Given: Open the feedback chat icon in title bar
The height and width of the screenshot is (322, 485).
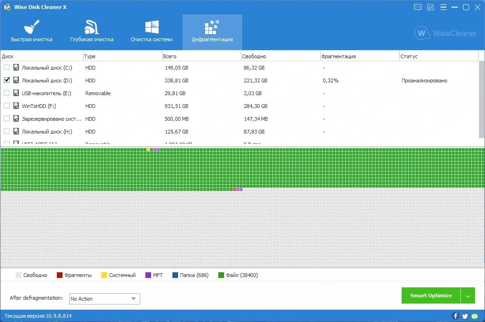Looking at the screenshot, I should (x=418, y=7).
